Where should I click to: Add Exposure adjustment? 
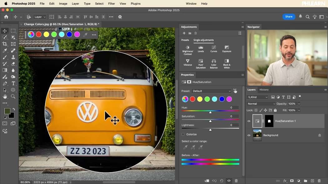pos(227,49)
